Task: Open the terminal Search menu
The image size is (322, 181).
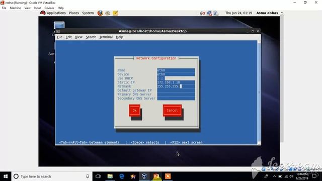Action: tap(91, 37)
